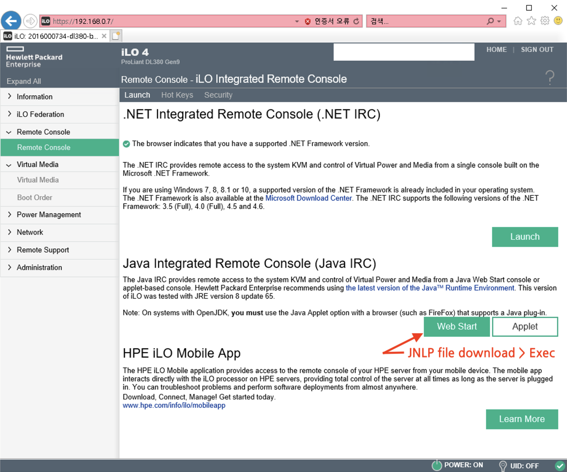This screenshot has height=472, width=567.
Task: Click the Remote Support menu label
Action: coord(43,250)
